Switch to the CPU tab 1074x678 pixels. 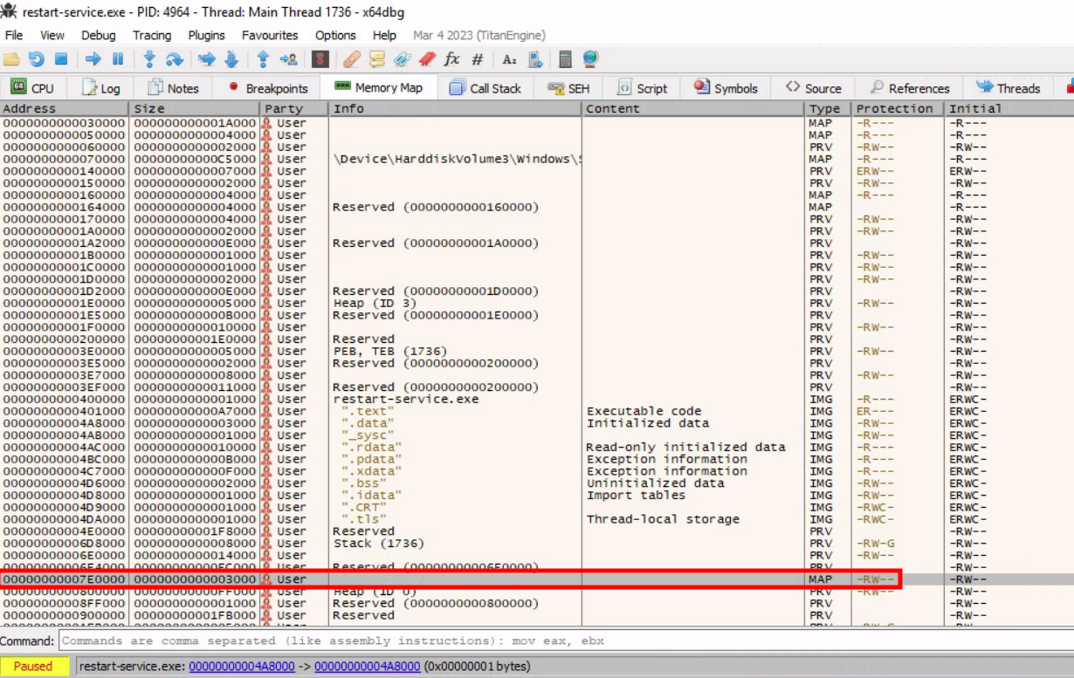pos(32,88)
